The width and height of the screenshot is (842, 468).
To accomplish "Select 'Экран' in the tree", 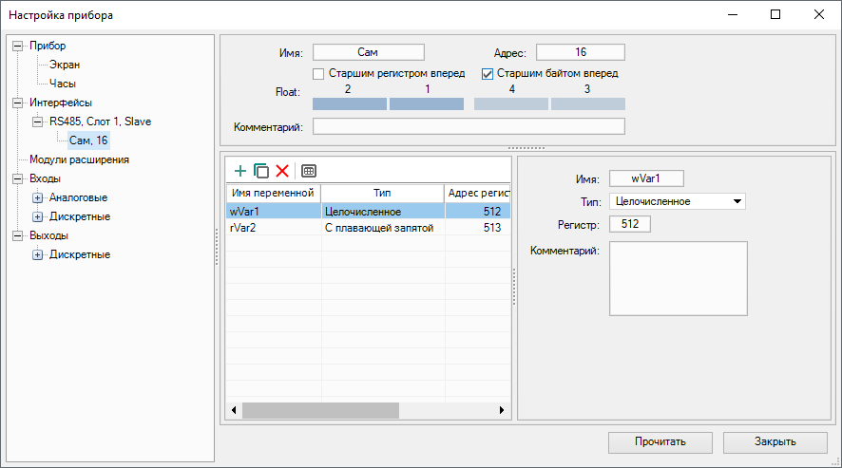I will click(x=65, y=65).
